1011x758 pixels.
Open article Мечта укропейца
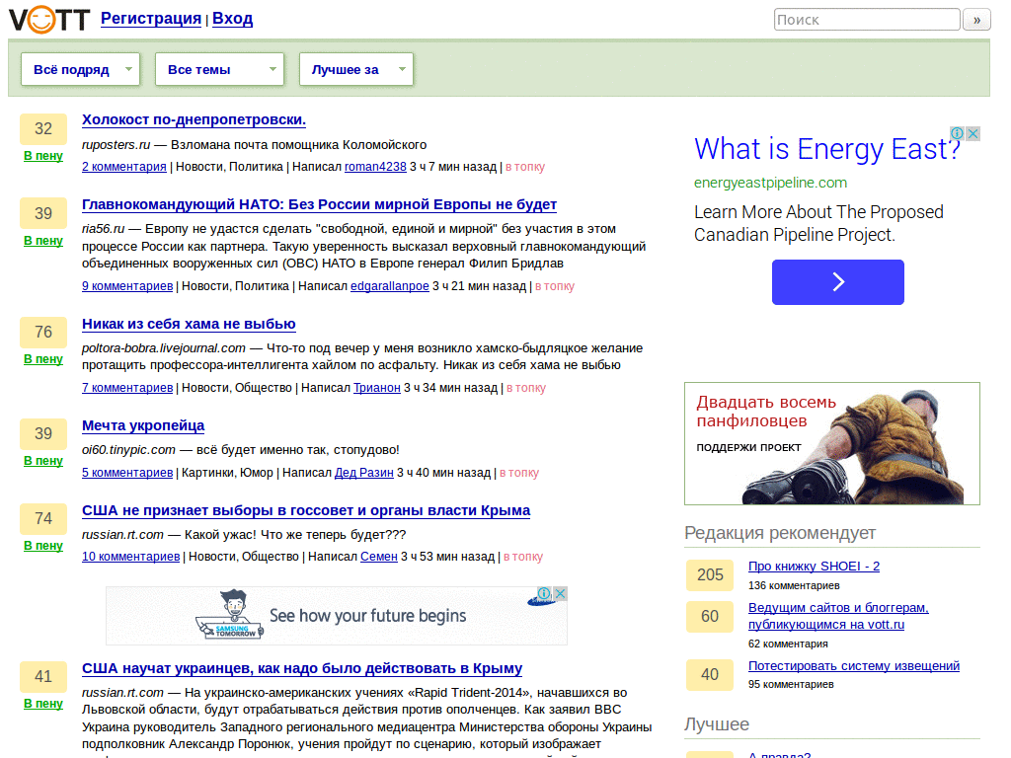pos(143,426)
